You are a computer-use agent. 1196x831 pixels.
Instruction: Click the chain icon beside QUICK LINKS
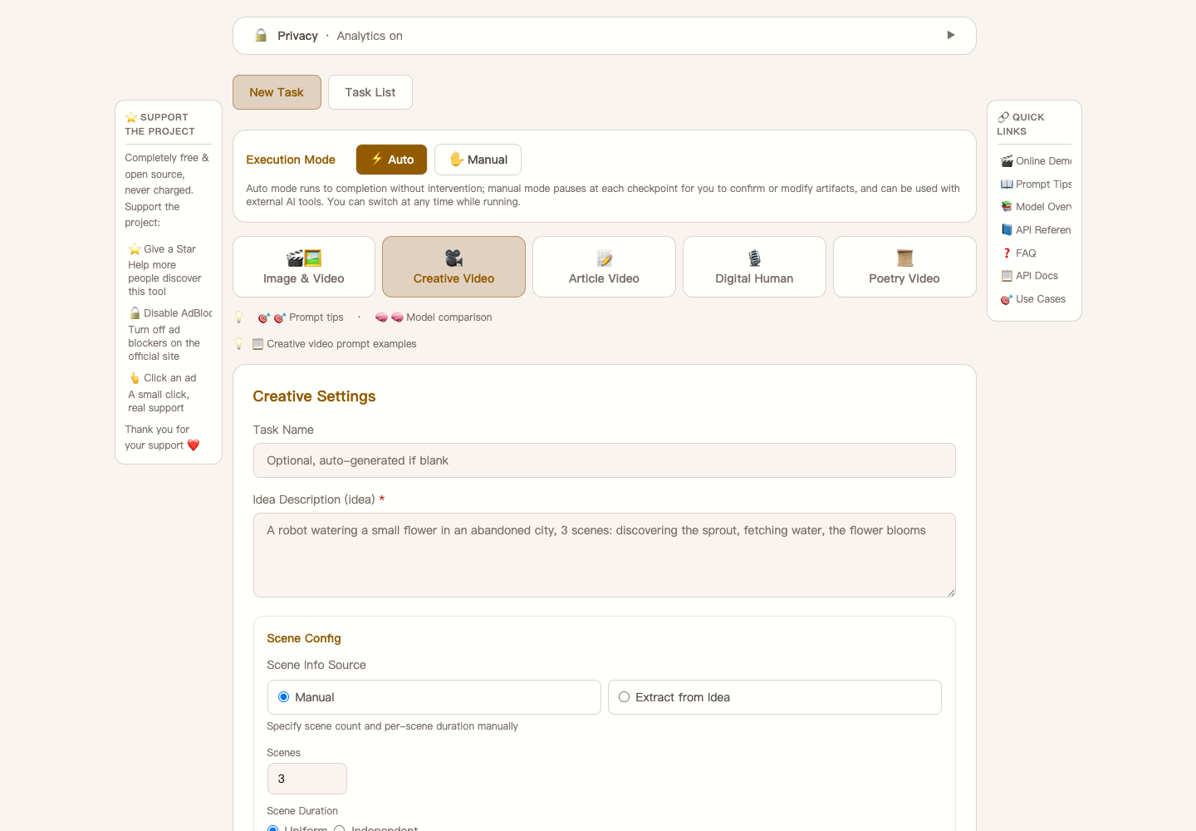[x=1003, y=117]
